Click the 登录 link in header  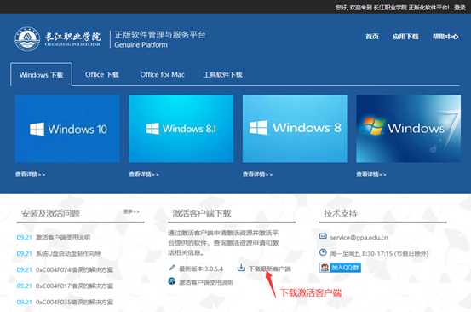[460, 7]
